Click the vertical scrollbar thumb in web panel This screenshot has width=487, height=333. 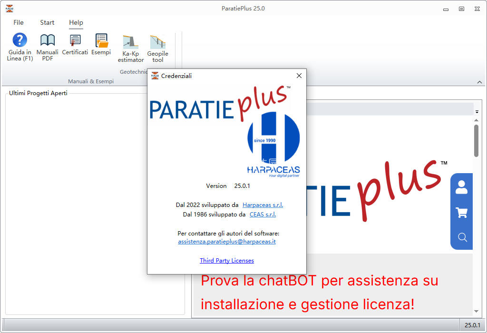click(476, 141)
